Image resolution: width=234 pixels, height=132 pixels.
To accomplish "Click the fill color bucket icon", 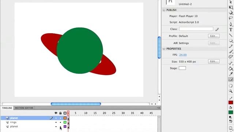I will pyautogui.click(x=231, y=107).
